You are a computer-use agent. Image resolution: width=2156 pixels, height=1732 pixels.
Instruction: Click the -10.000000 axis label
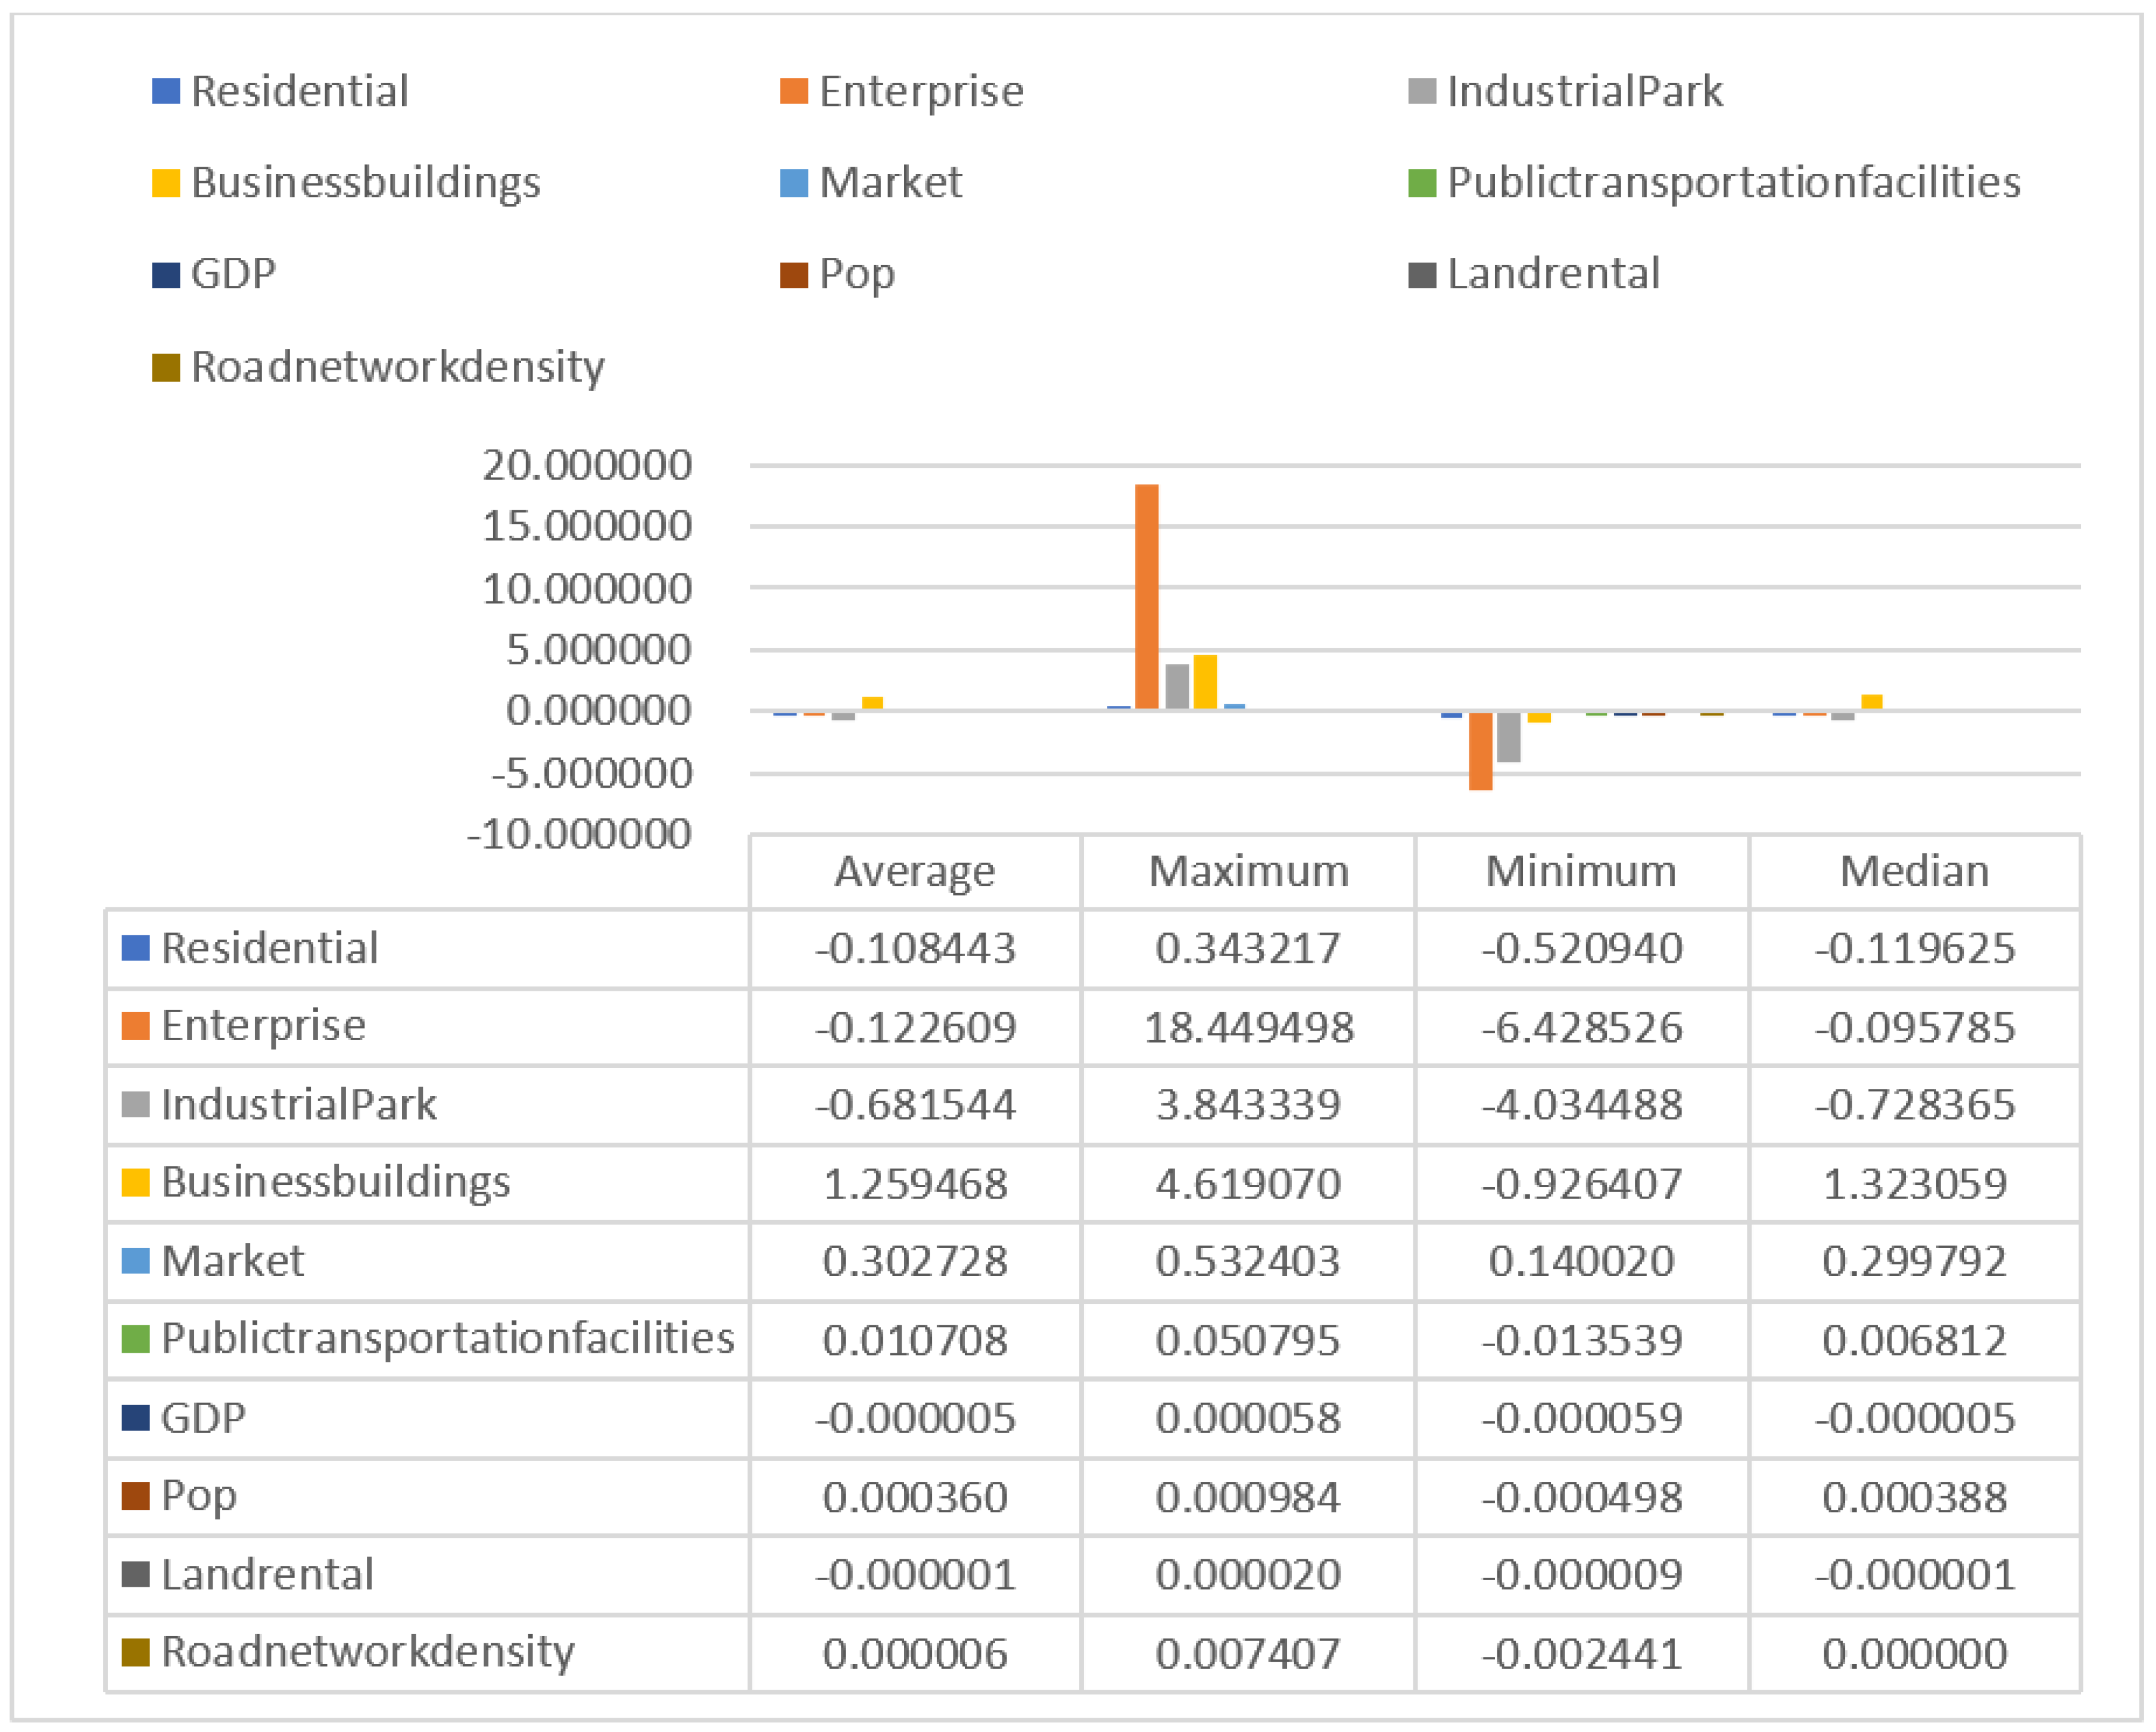pyautogui.click(x=579, y=834)
